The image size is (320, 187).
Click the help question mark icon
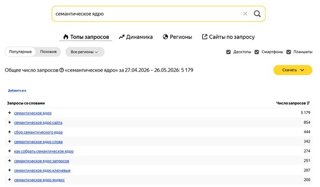(61, 70)
